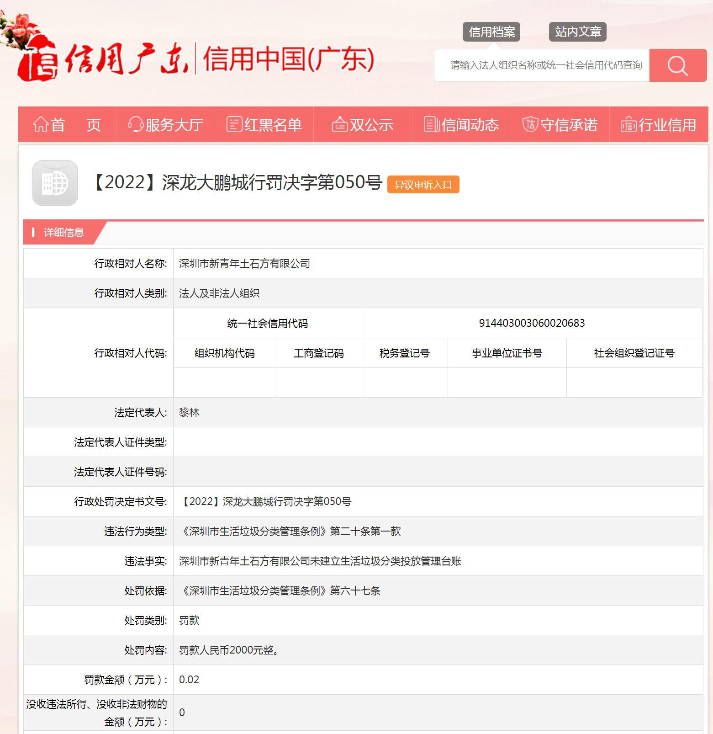Open the 红黑名单 menu item
Viewport: 713px width, 734px height.
264,124
